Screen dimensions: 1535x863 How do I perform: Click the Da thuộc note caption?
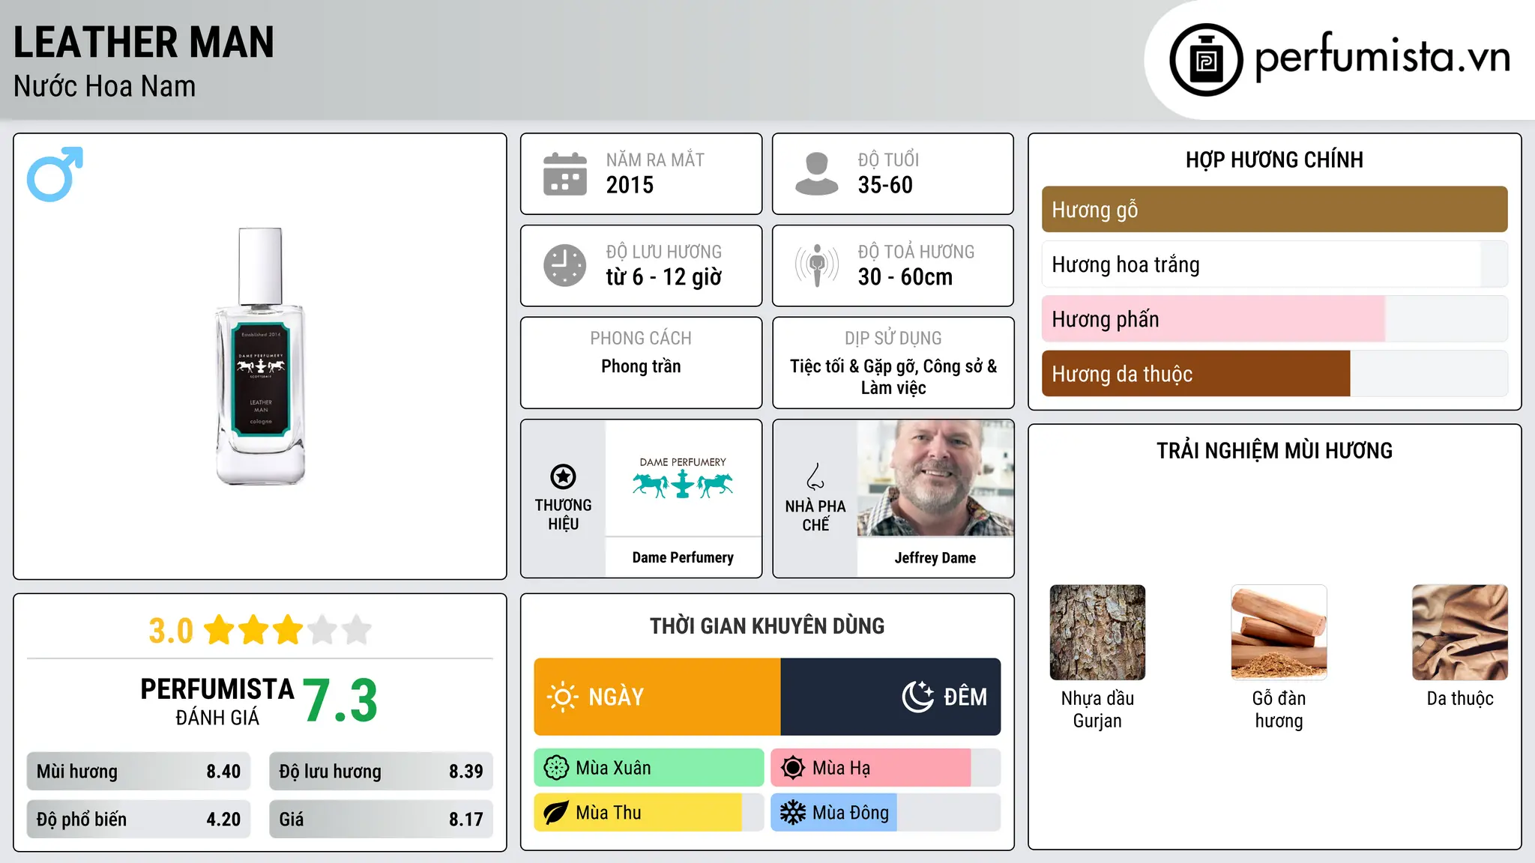[x=1460, y=699]
